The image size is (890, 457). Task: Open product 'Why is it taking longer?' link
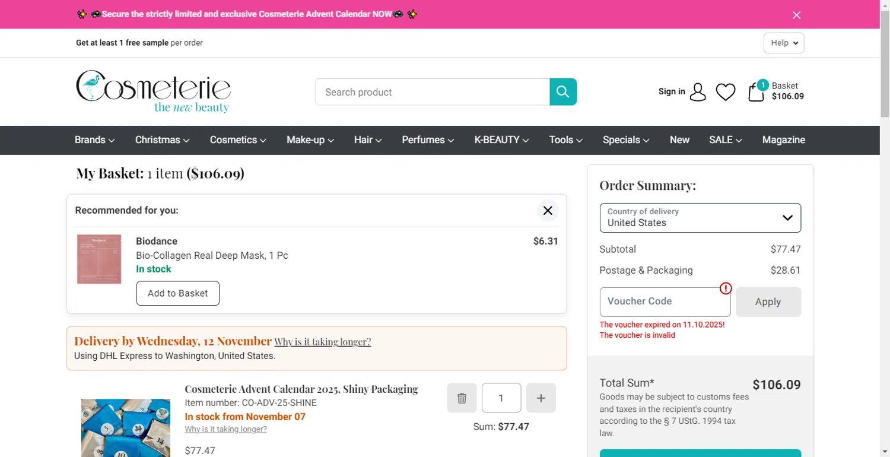(225, 429)
